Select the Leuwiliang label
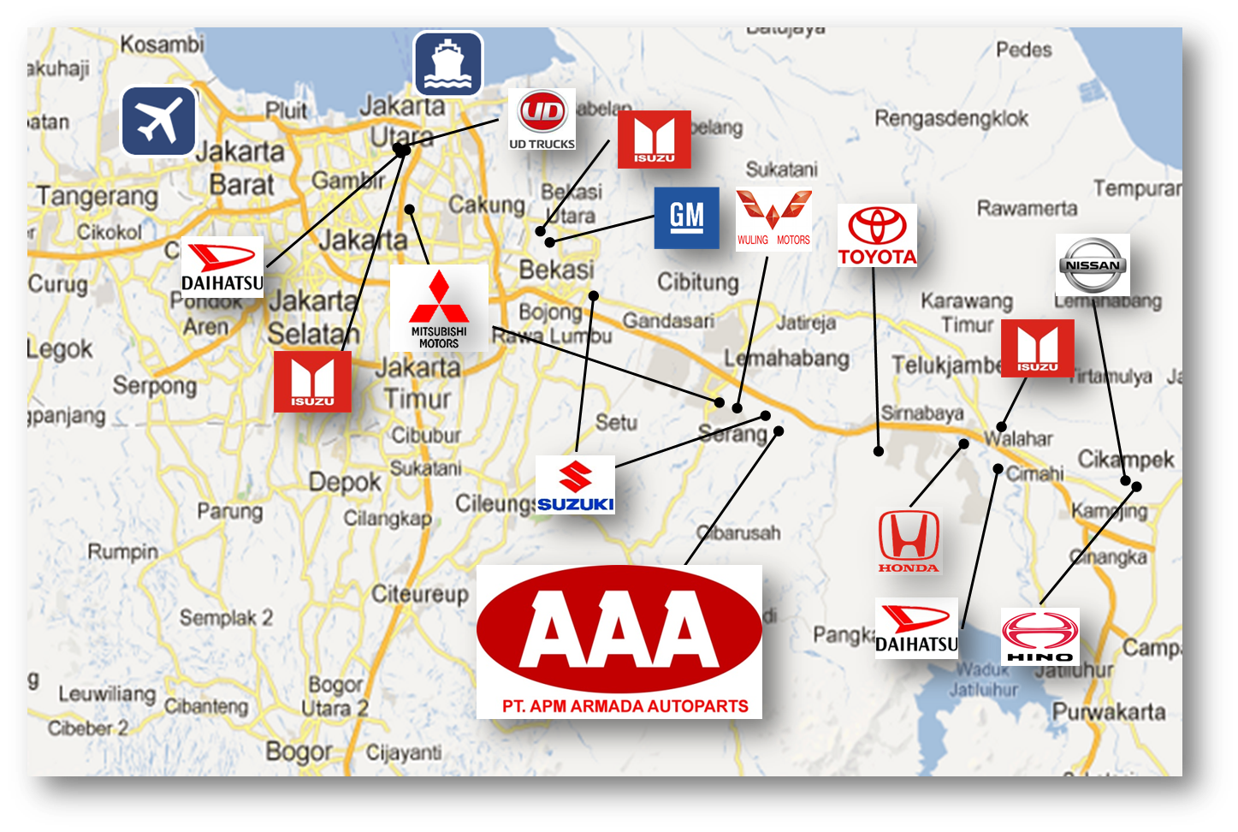This screenshot has width=1238, height=832. pos(107,694)
